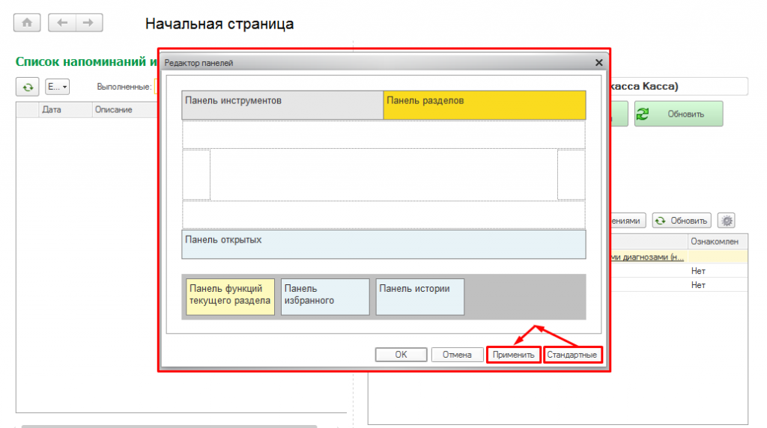Open settings gear icon above table
The width and height of the screenshot is (767, 428).
tap(727, 221)
